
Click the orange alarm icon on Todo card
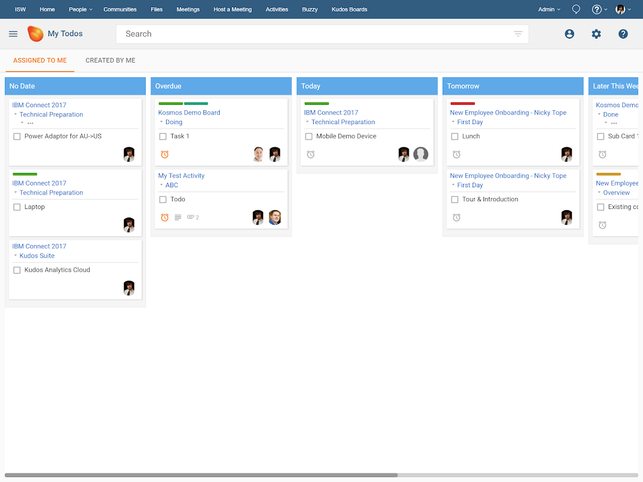tap(164, 218)
